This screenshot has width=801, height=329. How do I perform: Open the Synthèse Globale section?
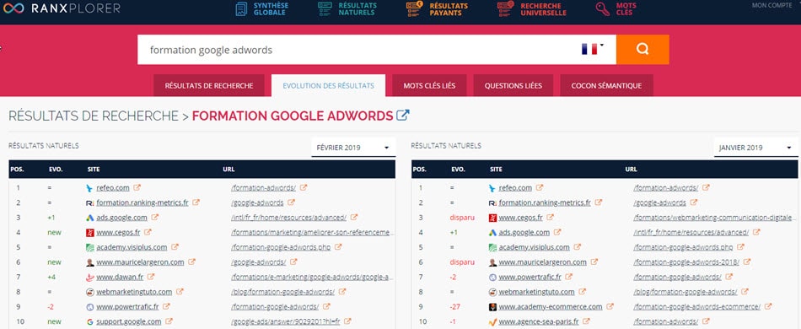pyautogui.click(x=261, y=8)
